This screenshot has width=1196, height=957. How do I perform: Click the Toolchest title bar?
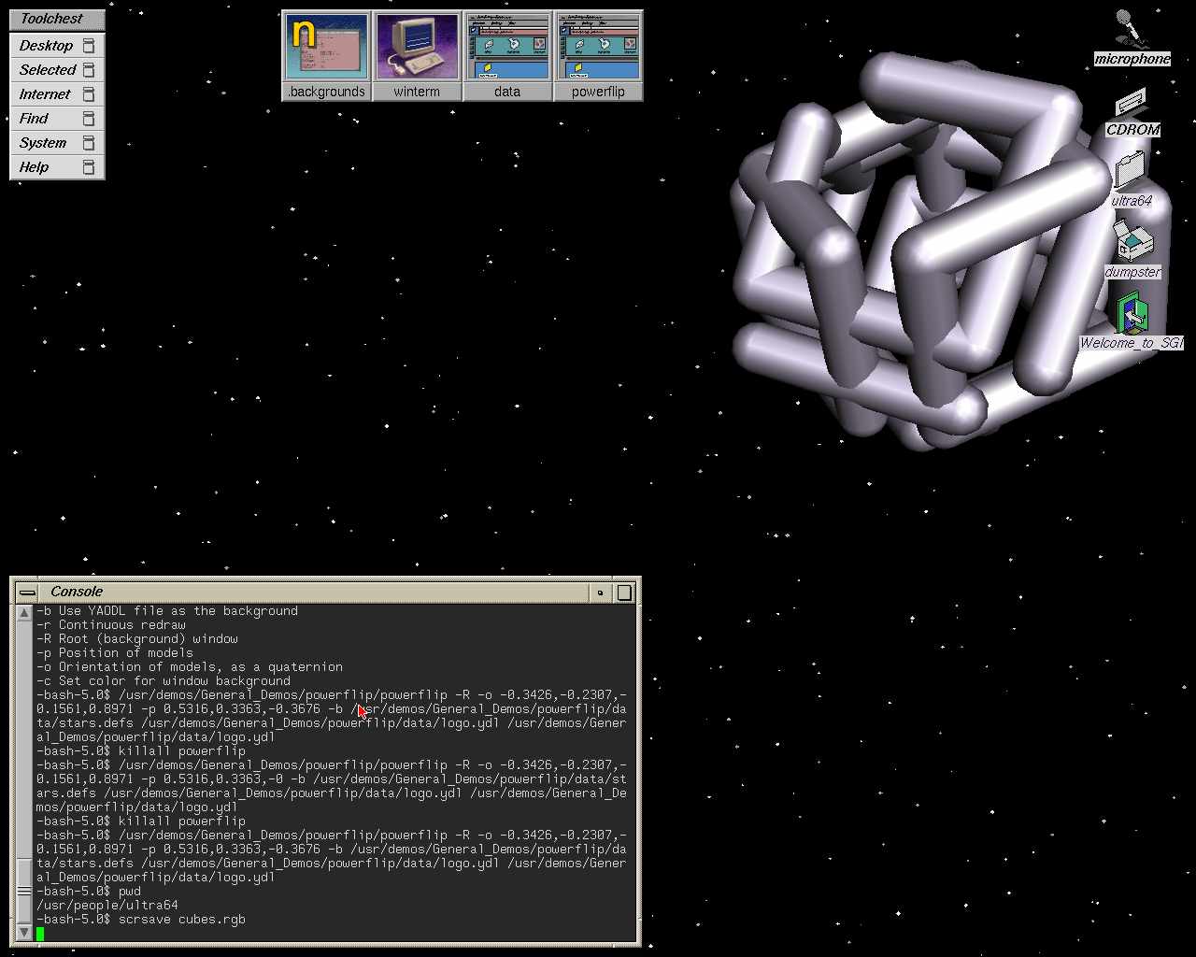tap(57, 19)
